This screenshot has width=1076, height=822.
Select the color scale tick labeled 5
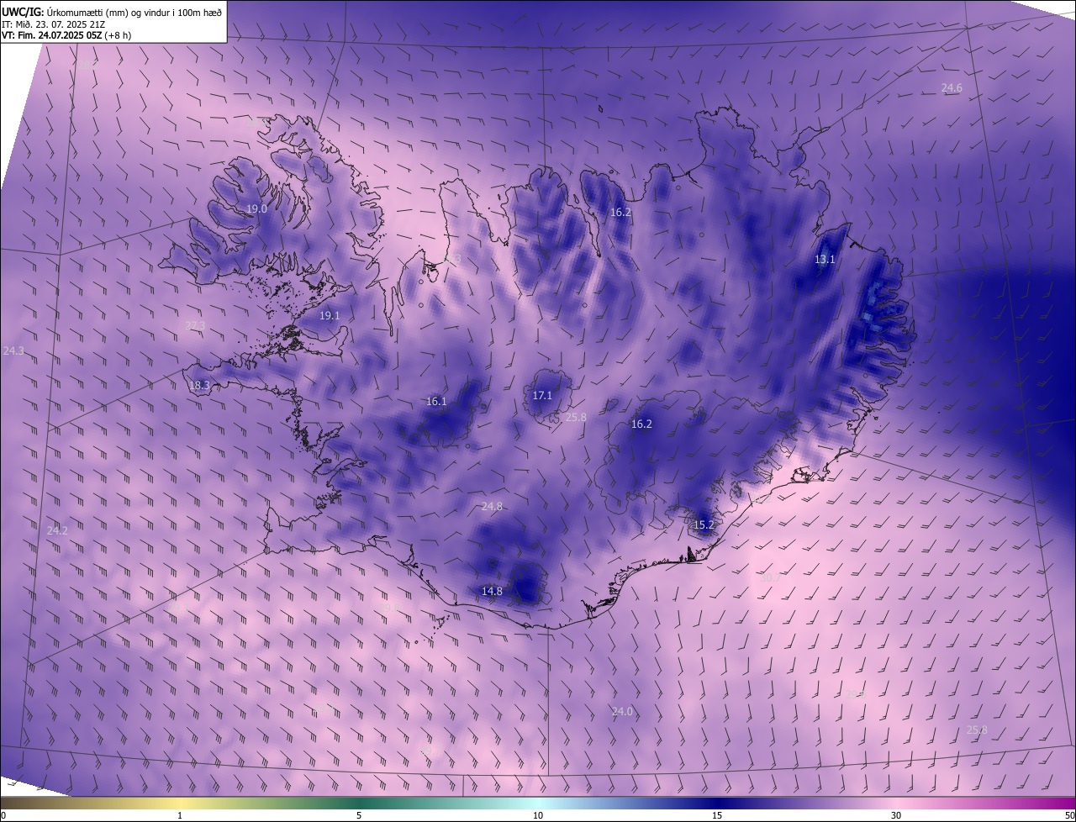point(359,815)
